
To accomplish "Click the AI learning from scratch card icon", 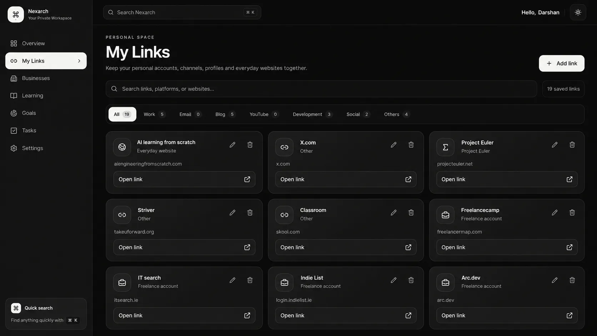I will click(x=122, y=147).
